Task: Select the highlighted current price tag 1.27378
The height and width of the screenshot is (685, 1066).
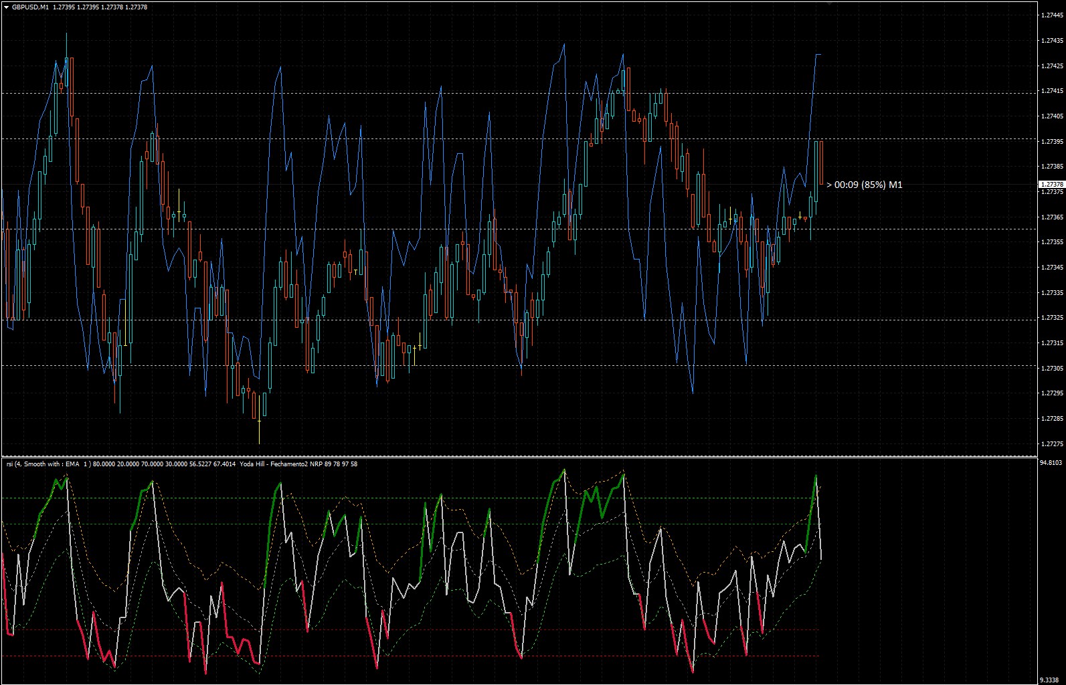Action: click(1051, 184)
